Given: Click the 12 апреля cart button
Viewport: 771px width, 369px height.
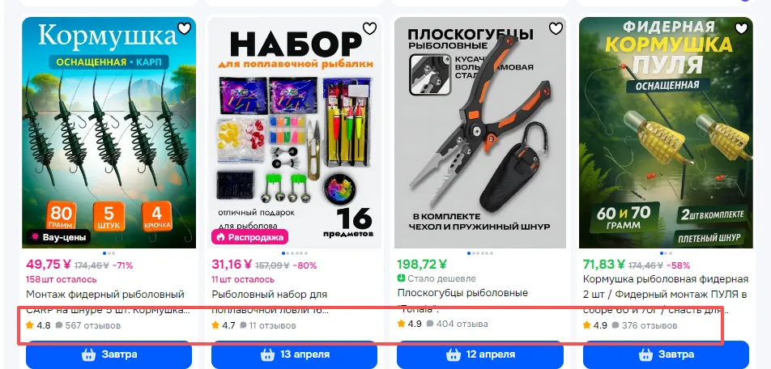Looking at the screenshot, I should (x=480, y=354).
